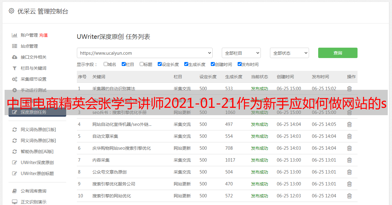Click publish time 06-25 12:04
Viewport: 392px width, 205px height.
point(324,196)
